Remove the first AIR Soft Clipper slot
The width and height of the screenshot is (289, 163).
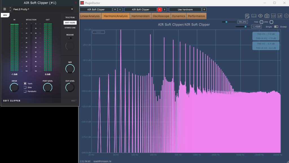(x=120, y=10)
